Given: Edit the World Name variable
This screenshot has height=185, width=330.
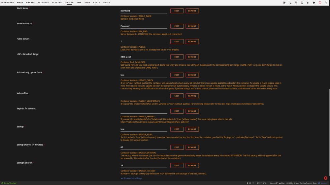Looking at the screenshot, I should pyautogui.click(x=177, y=11).
